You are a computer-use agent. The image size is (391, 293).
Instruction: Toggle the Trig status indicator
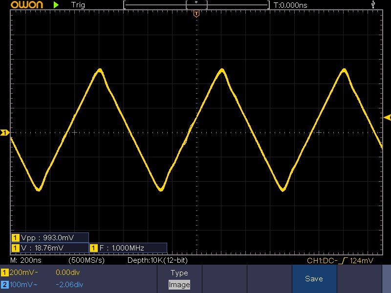pyautogui.click(x=77, y=5)
